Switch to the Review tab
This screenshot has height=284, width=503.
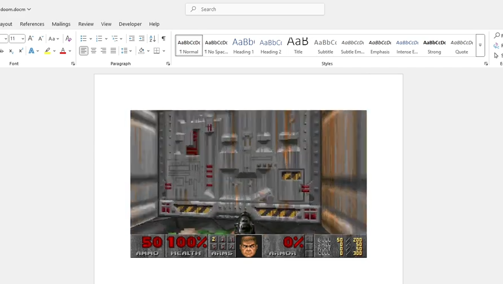(86, 24)
